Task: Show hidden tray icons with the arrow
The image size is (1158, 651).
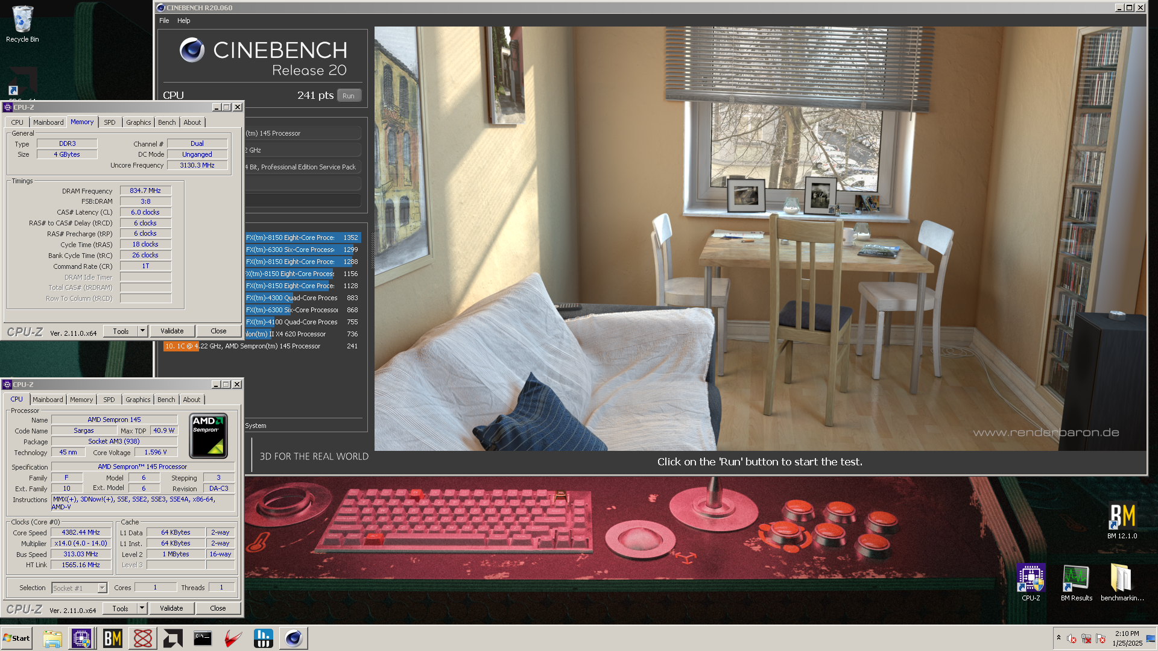Action: (1058, 637)
